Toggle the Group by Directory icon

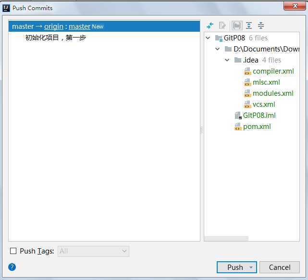pyautogui.click(x=237, y=25)
